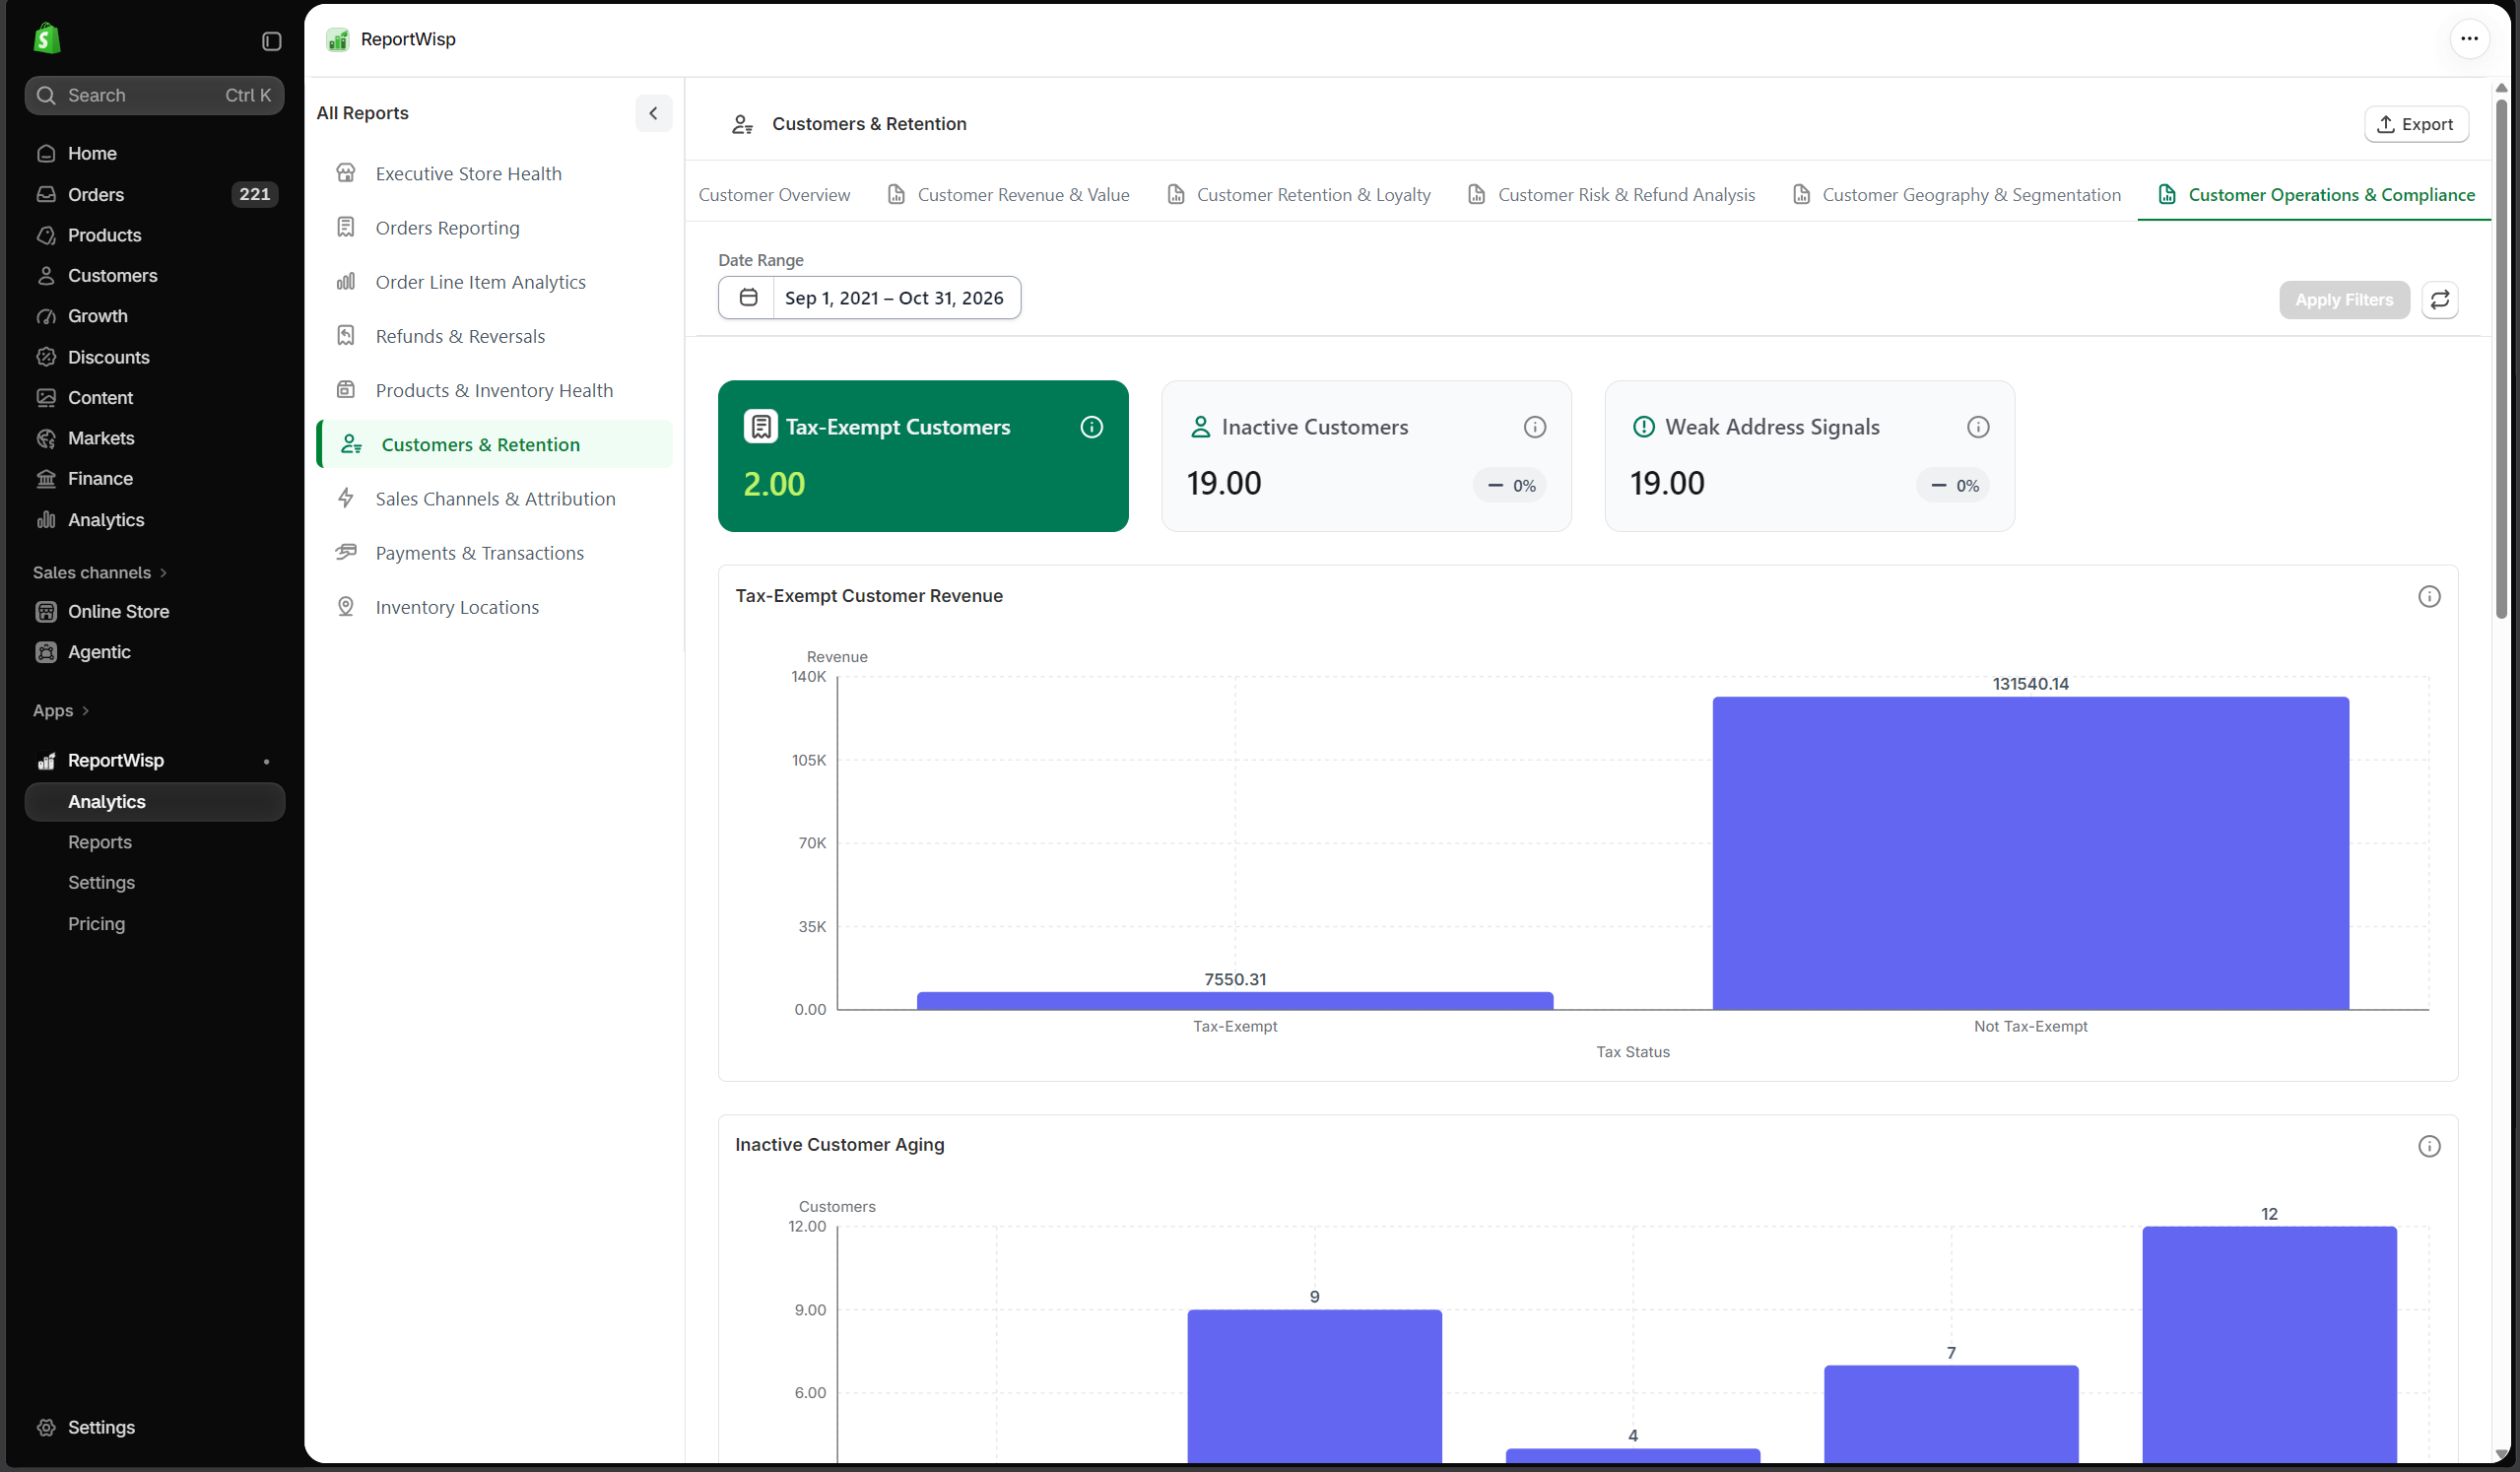Switch to Customer Risk & Refund Analysis tab
This screenshot has height=1472, width=2520.
pyautogui.click(x=1611, y=195)
